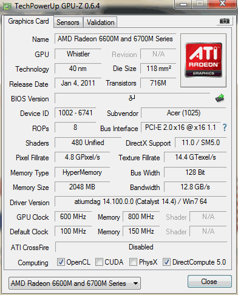
Task: Click the Texture Fillrate 14.4 GTexel/s field
Action: point(195,157)
